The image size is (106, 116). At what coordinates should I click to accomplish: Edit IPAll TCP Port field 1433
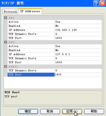78,75
